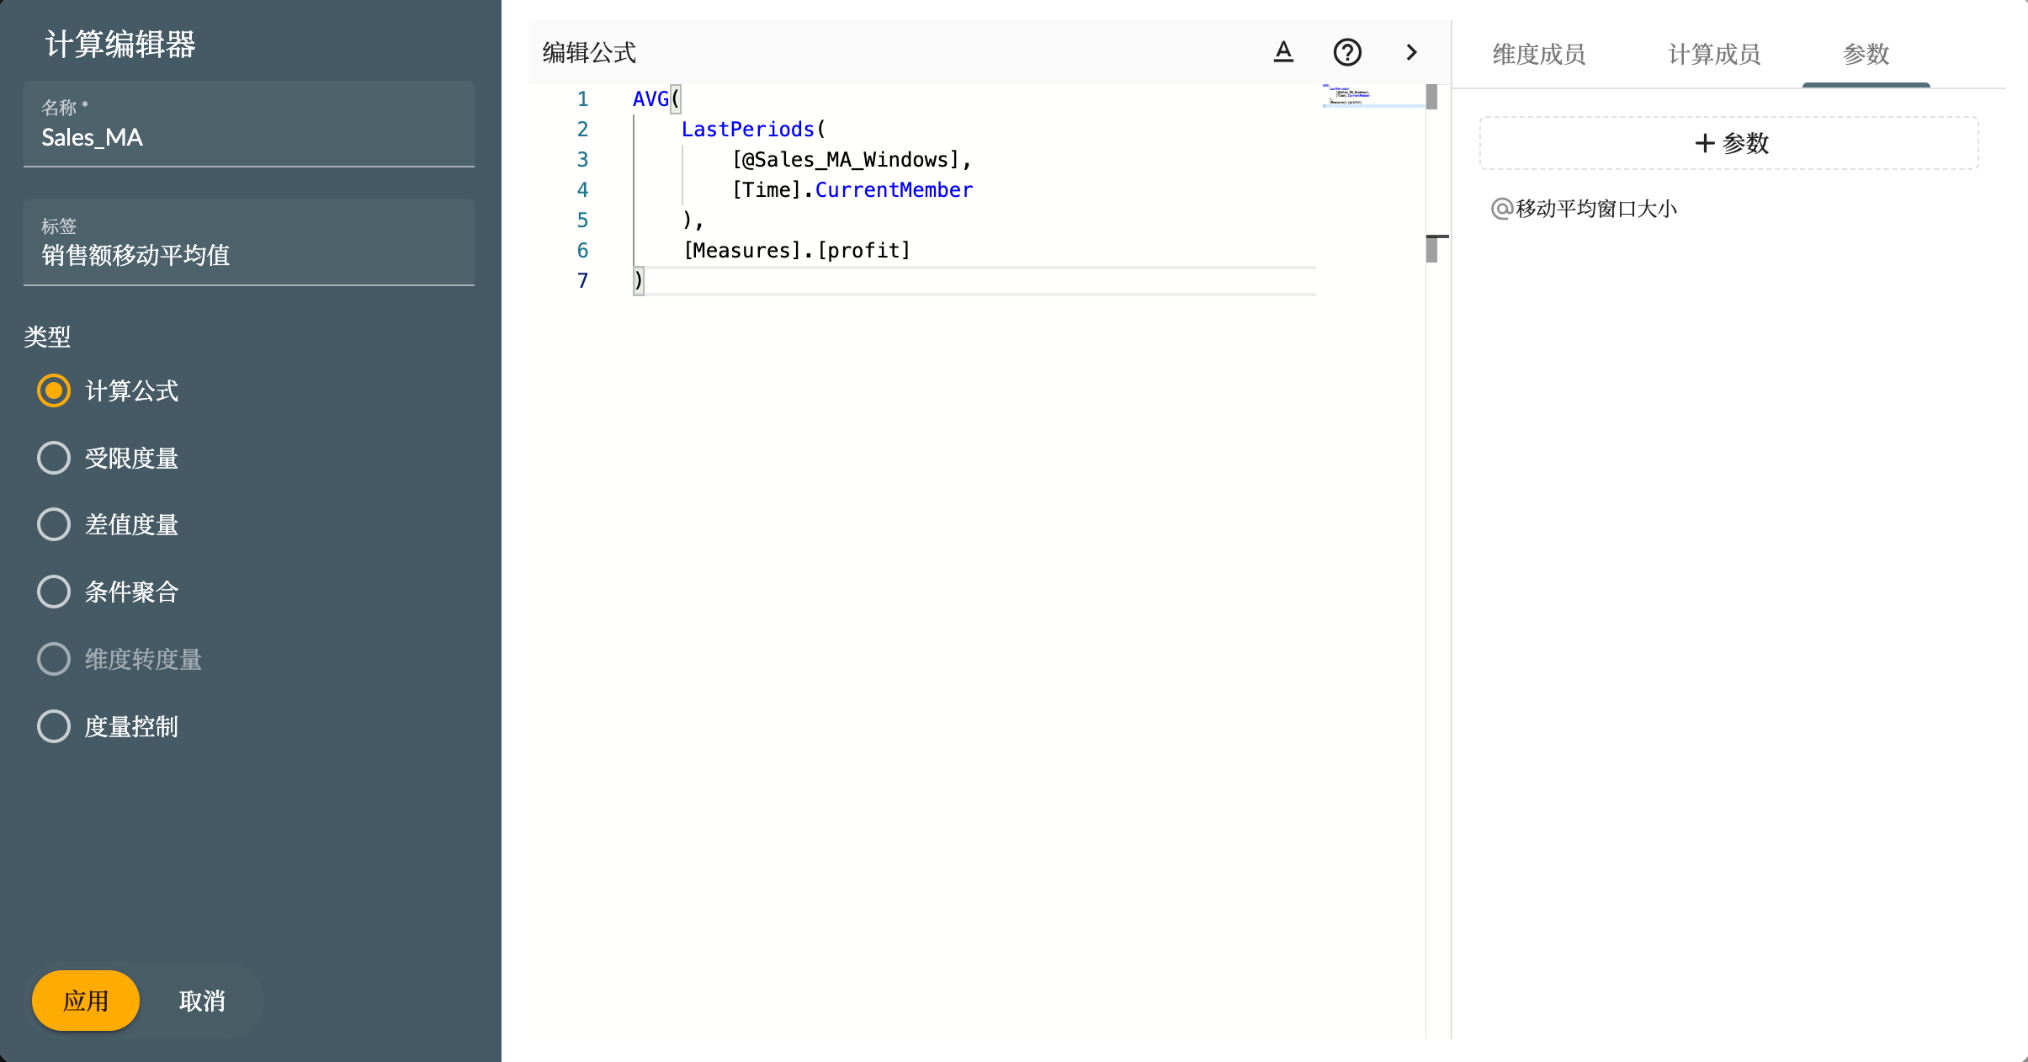Switch to the 参数 tab
The image size is (2028, 1062).
point(1866,55)
